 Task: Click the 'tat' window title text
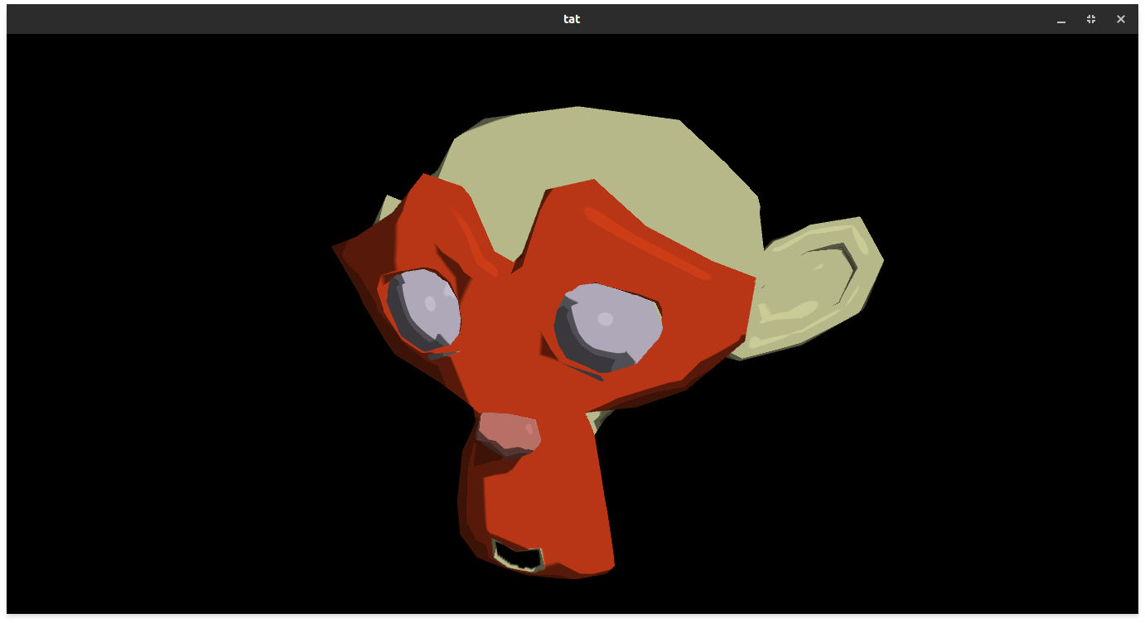572,19
